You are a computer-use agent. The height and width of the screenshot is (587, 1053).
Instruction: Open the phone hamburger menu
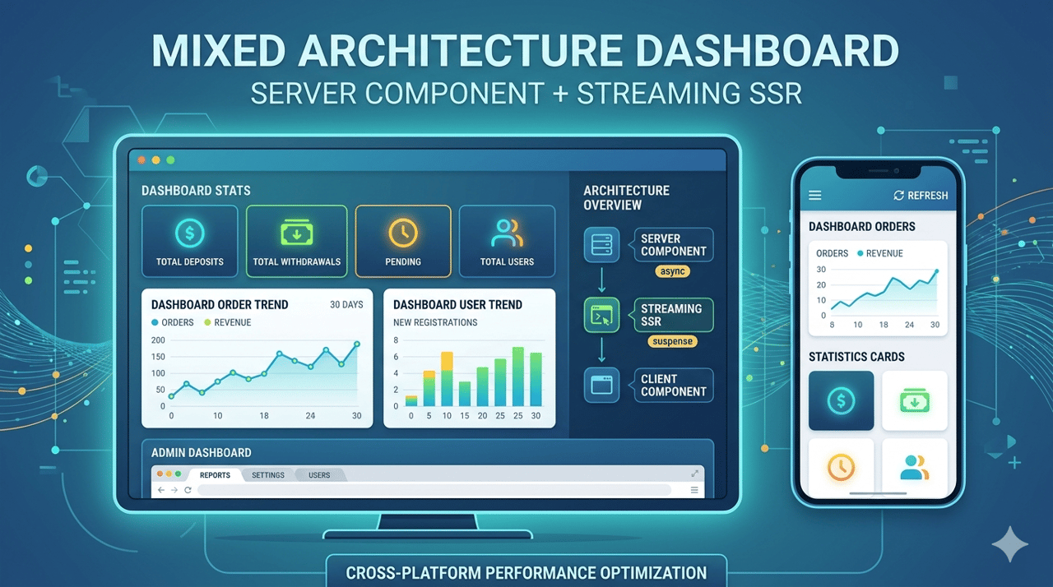(x=815, y=196)
